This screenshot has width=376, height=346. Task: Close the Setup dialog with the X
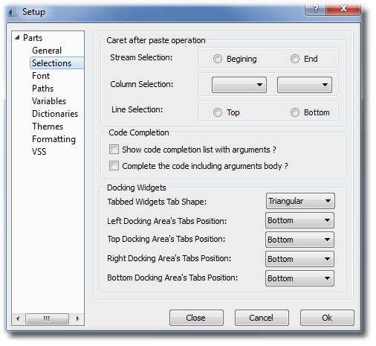[343, 9]
